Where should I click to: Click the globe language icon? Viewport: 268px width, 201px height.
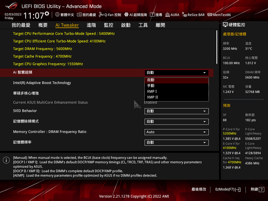coord(57,14)
